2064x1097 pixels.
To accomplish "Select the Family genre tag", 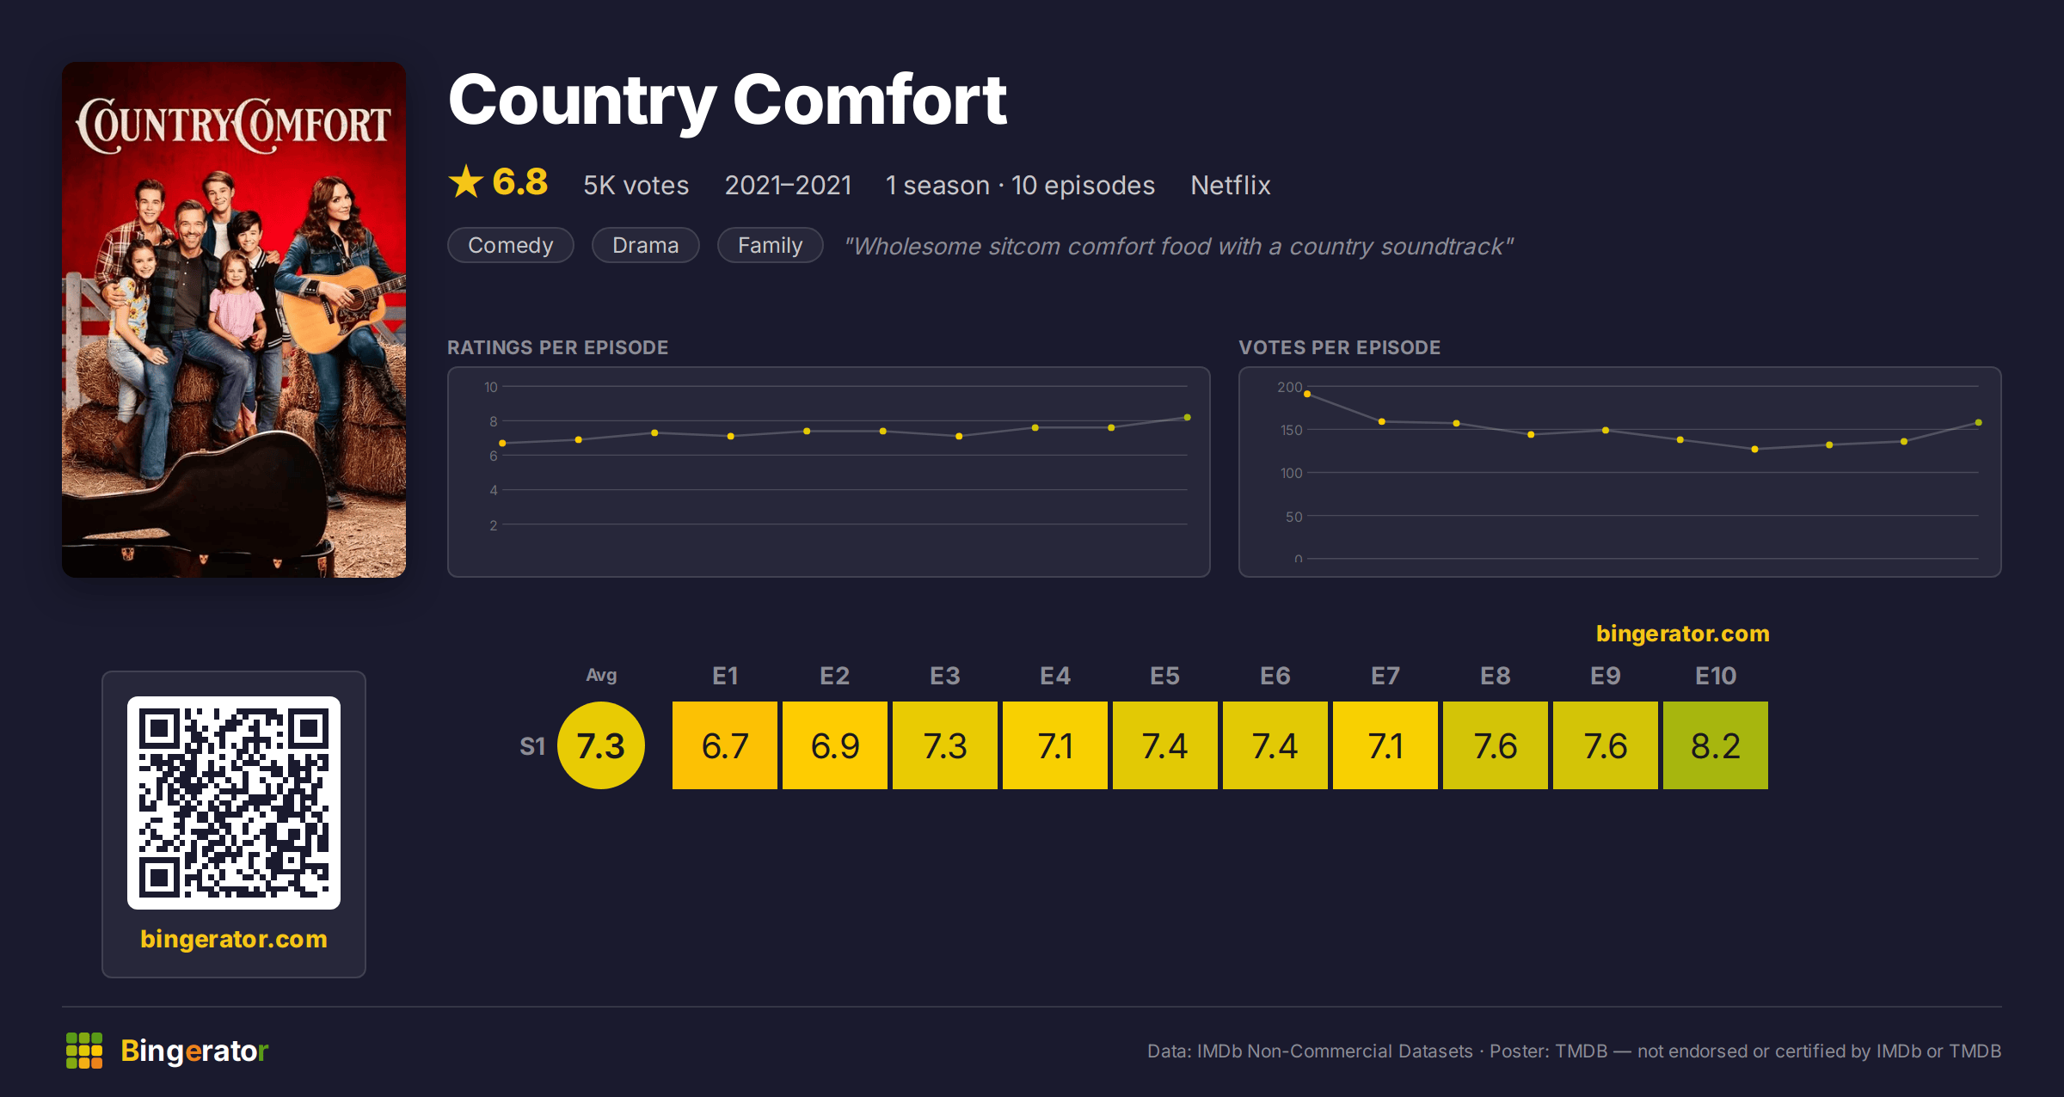I will (771, 245).
